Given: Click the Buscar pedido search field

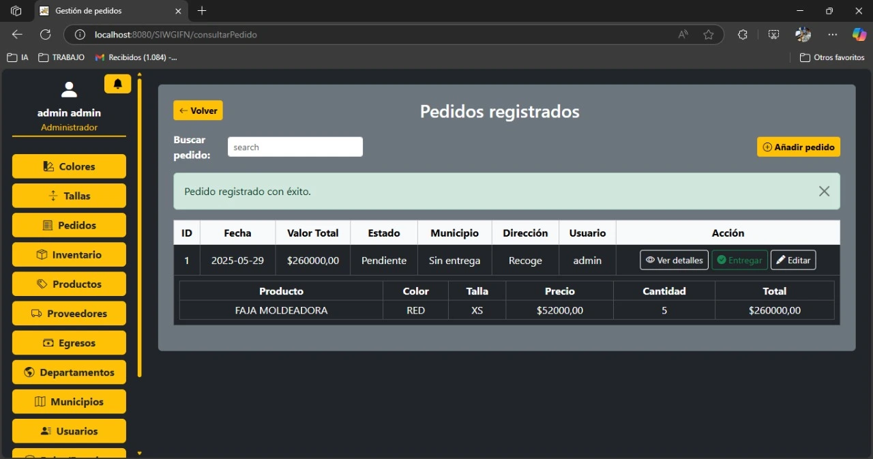Looking at the screenshot, I should 295,147.
